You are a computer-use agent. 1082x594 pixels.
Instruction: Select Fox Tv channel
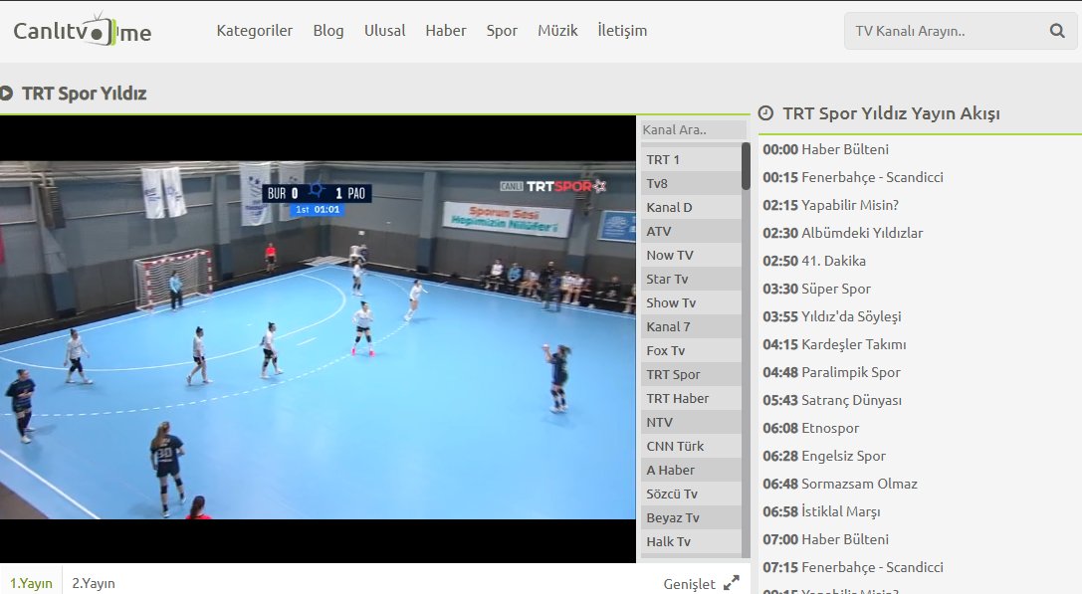[691, 350]
